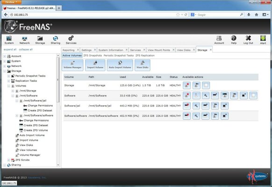This screenshot has width=272, height=187.
Task: Create ZFS volume icon in Software row
Action: 225,95
